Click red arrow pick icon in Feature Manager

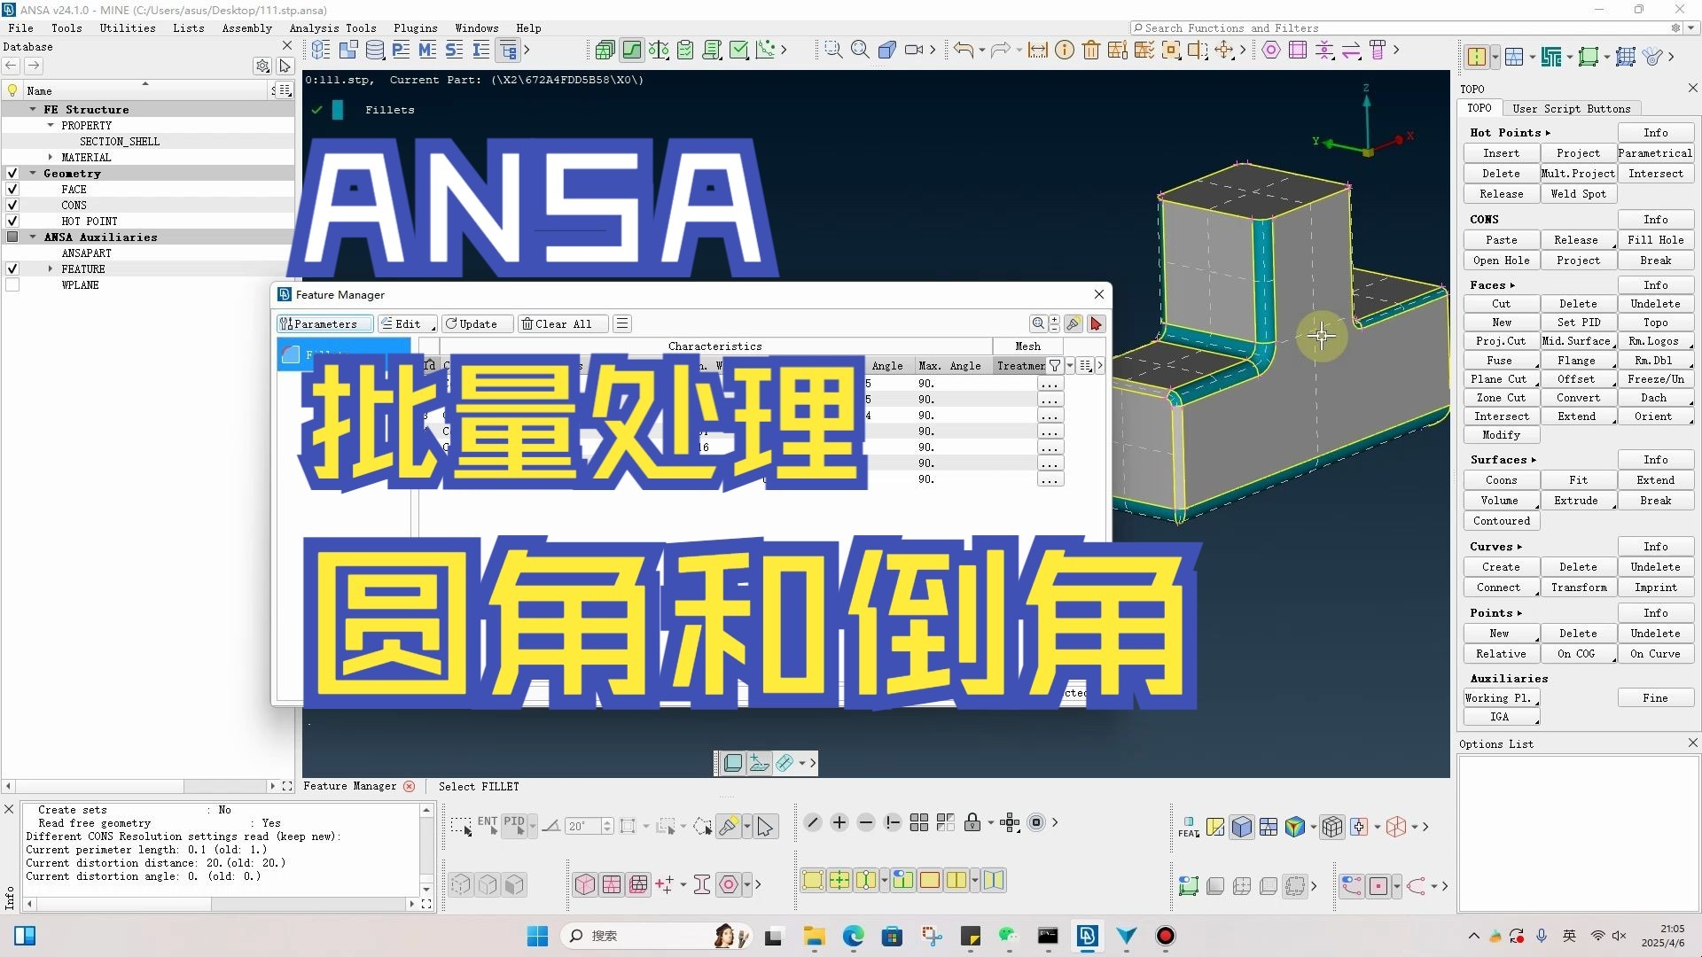[1097, 324]
